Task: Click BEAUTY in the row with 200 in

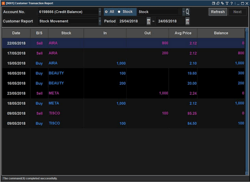Action: (x=56, y=83)
